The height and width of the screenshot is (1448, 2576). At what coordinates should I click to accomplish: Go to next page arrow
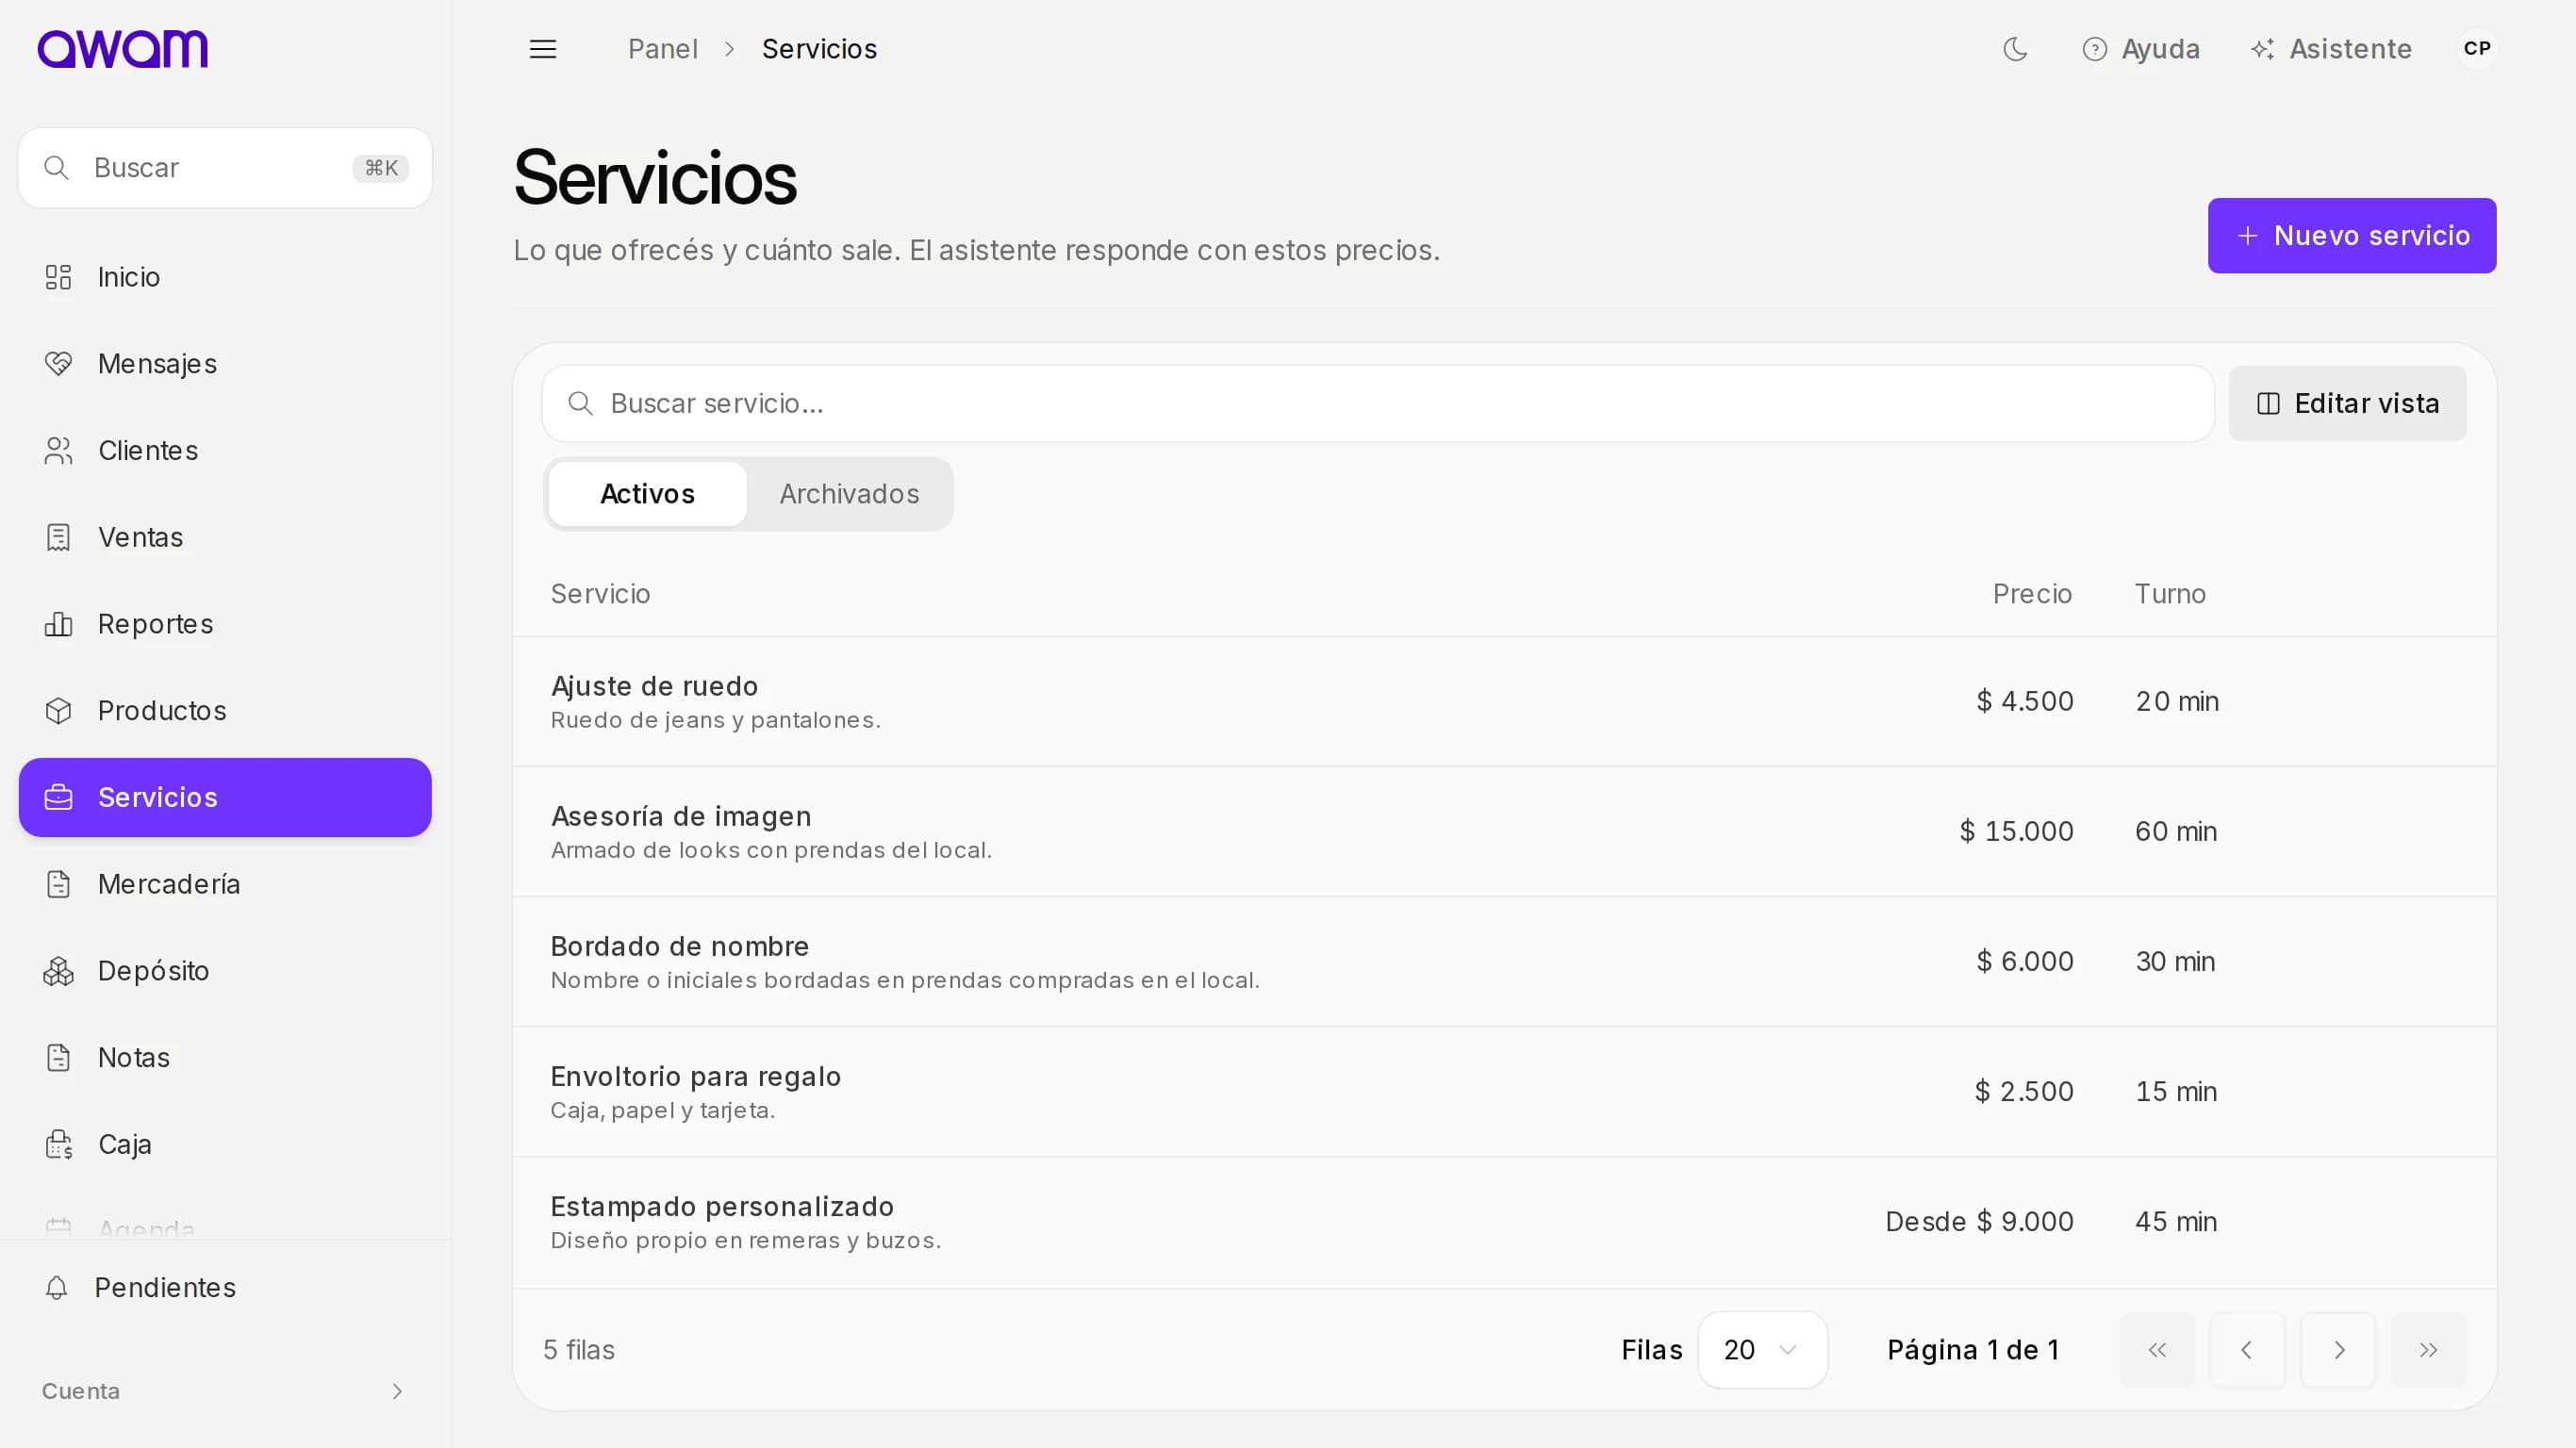pyautogui.click(x=2338, y=1351)
